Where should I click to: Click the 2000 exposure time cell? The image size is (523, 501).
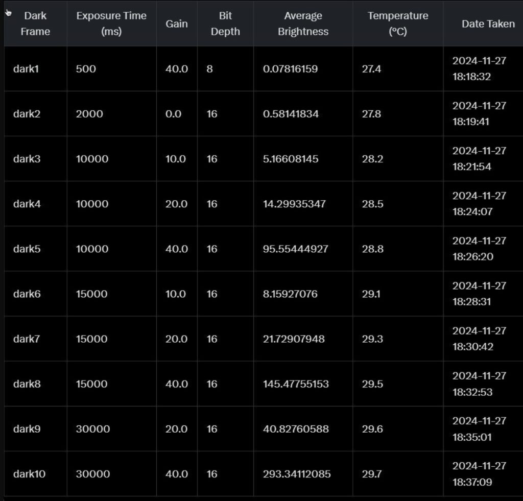89,114
